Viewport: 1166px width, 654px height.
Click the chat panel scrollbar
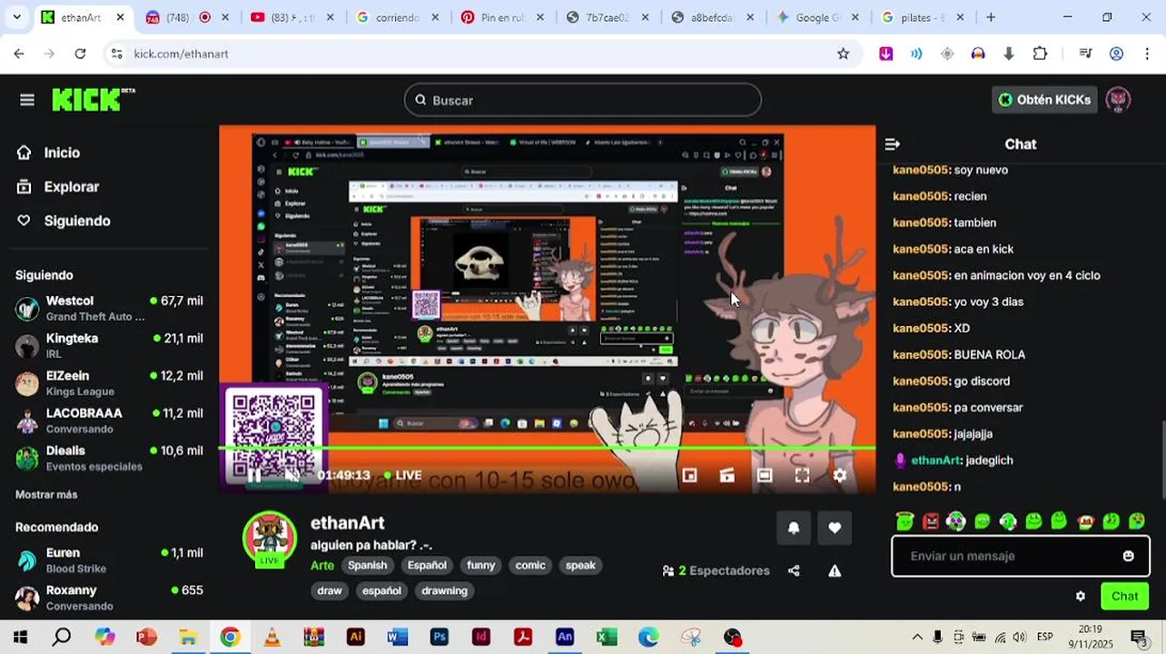[x=1162, y=459]
